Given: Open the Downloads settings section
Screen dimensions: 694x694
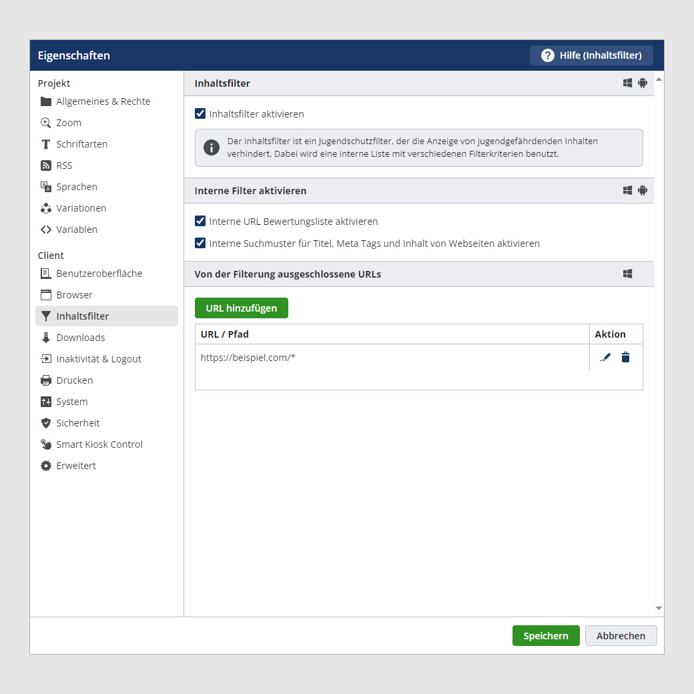Looking at the screenshot, I should coord(80,338).
